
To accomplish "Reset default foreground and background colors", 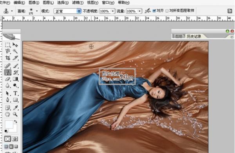I will click(6, 131).
